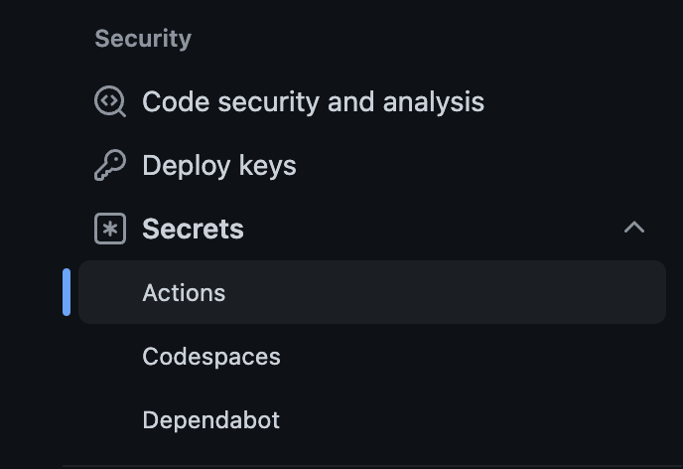Open Dependabot secrets
The image size is (683, 469).
click(x=210, y=420)
